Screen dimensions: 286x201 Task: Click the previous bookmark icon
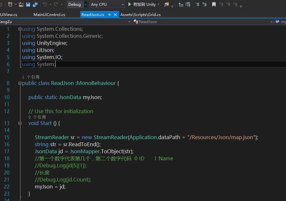point(221,4)
